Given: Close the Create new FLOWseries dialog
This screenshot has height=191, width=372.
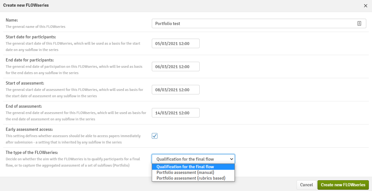Looking at the screenshot, I should [x=365, y=6].
